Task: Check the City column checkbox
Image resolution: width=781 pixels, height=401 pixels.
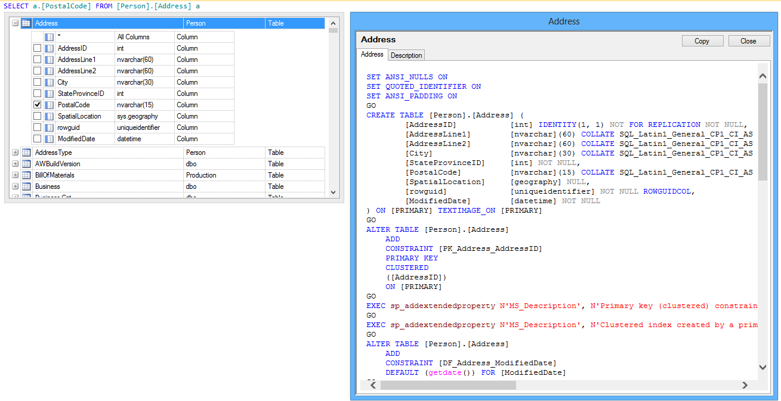Action: (37, 82)
